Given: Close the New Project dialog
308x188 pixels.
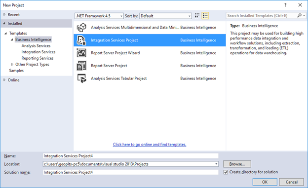Looking at the screenshot, I should coord(300,5).
